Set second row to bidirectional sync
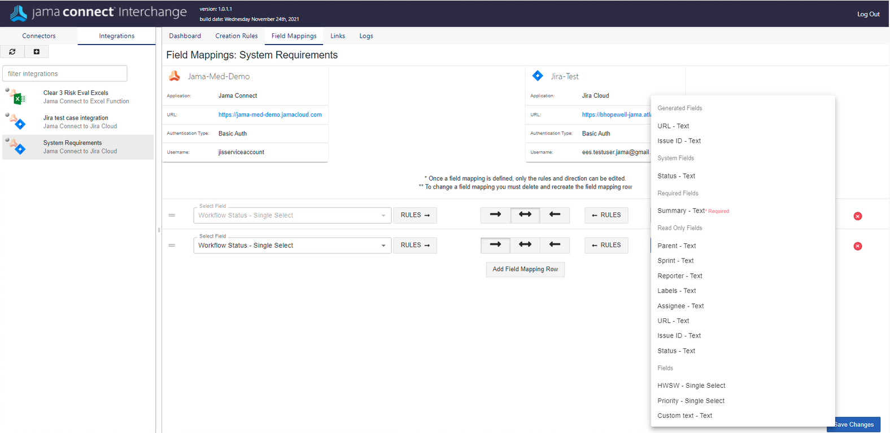This screenshot has height=433, width=890. (x=525, y=245)
